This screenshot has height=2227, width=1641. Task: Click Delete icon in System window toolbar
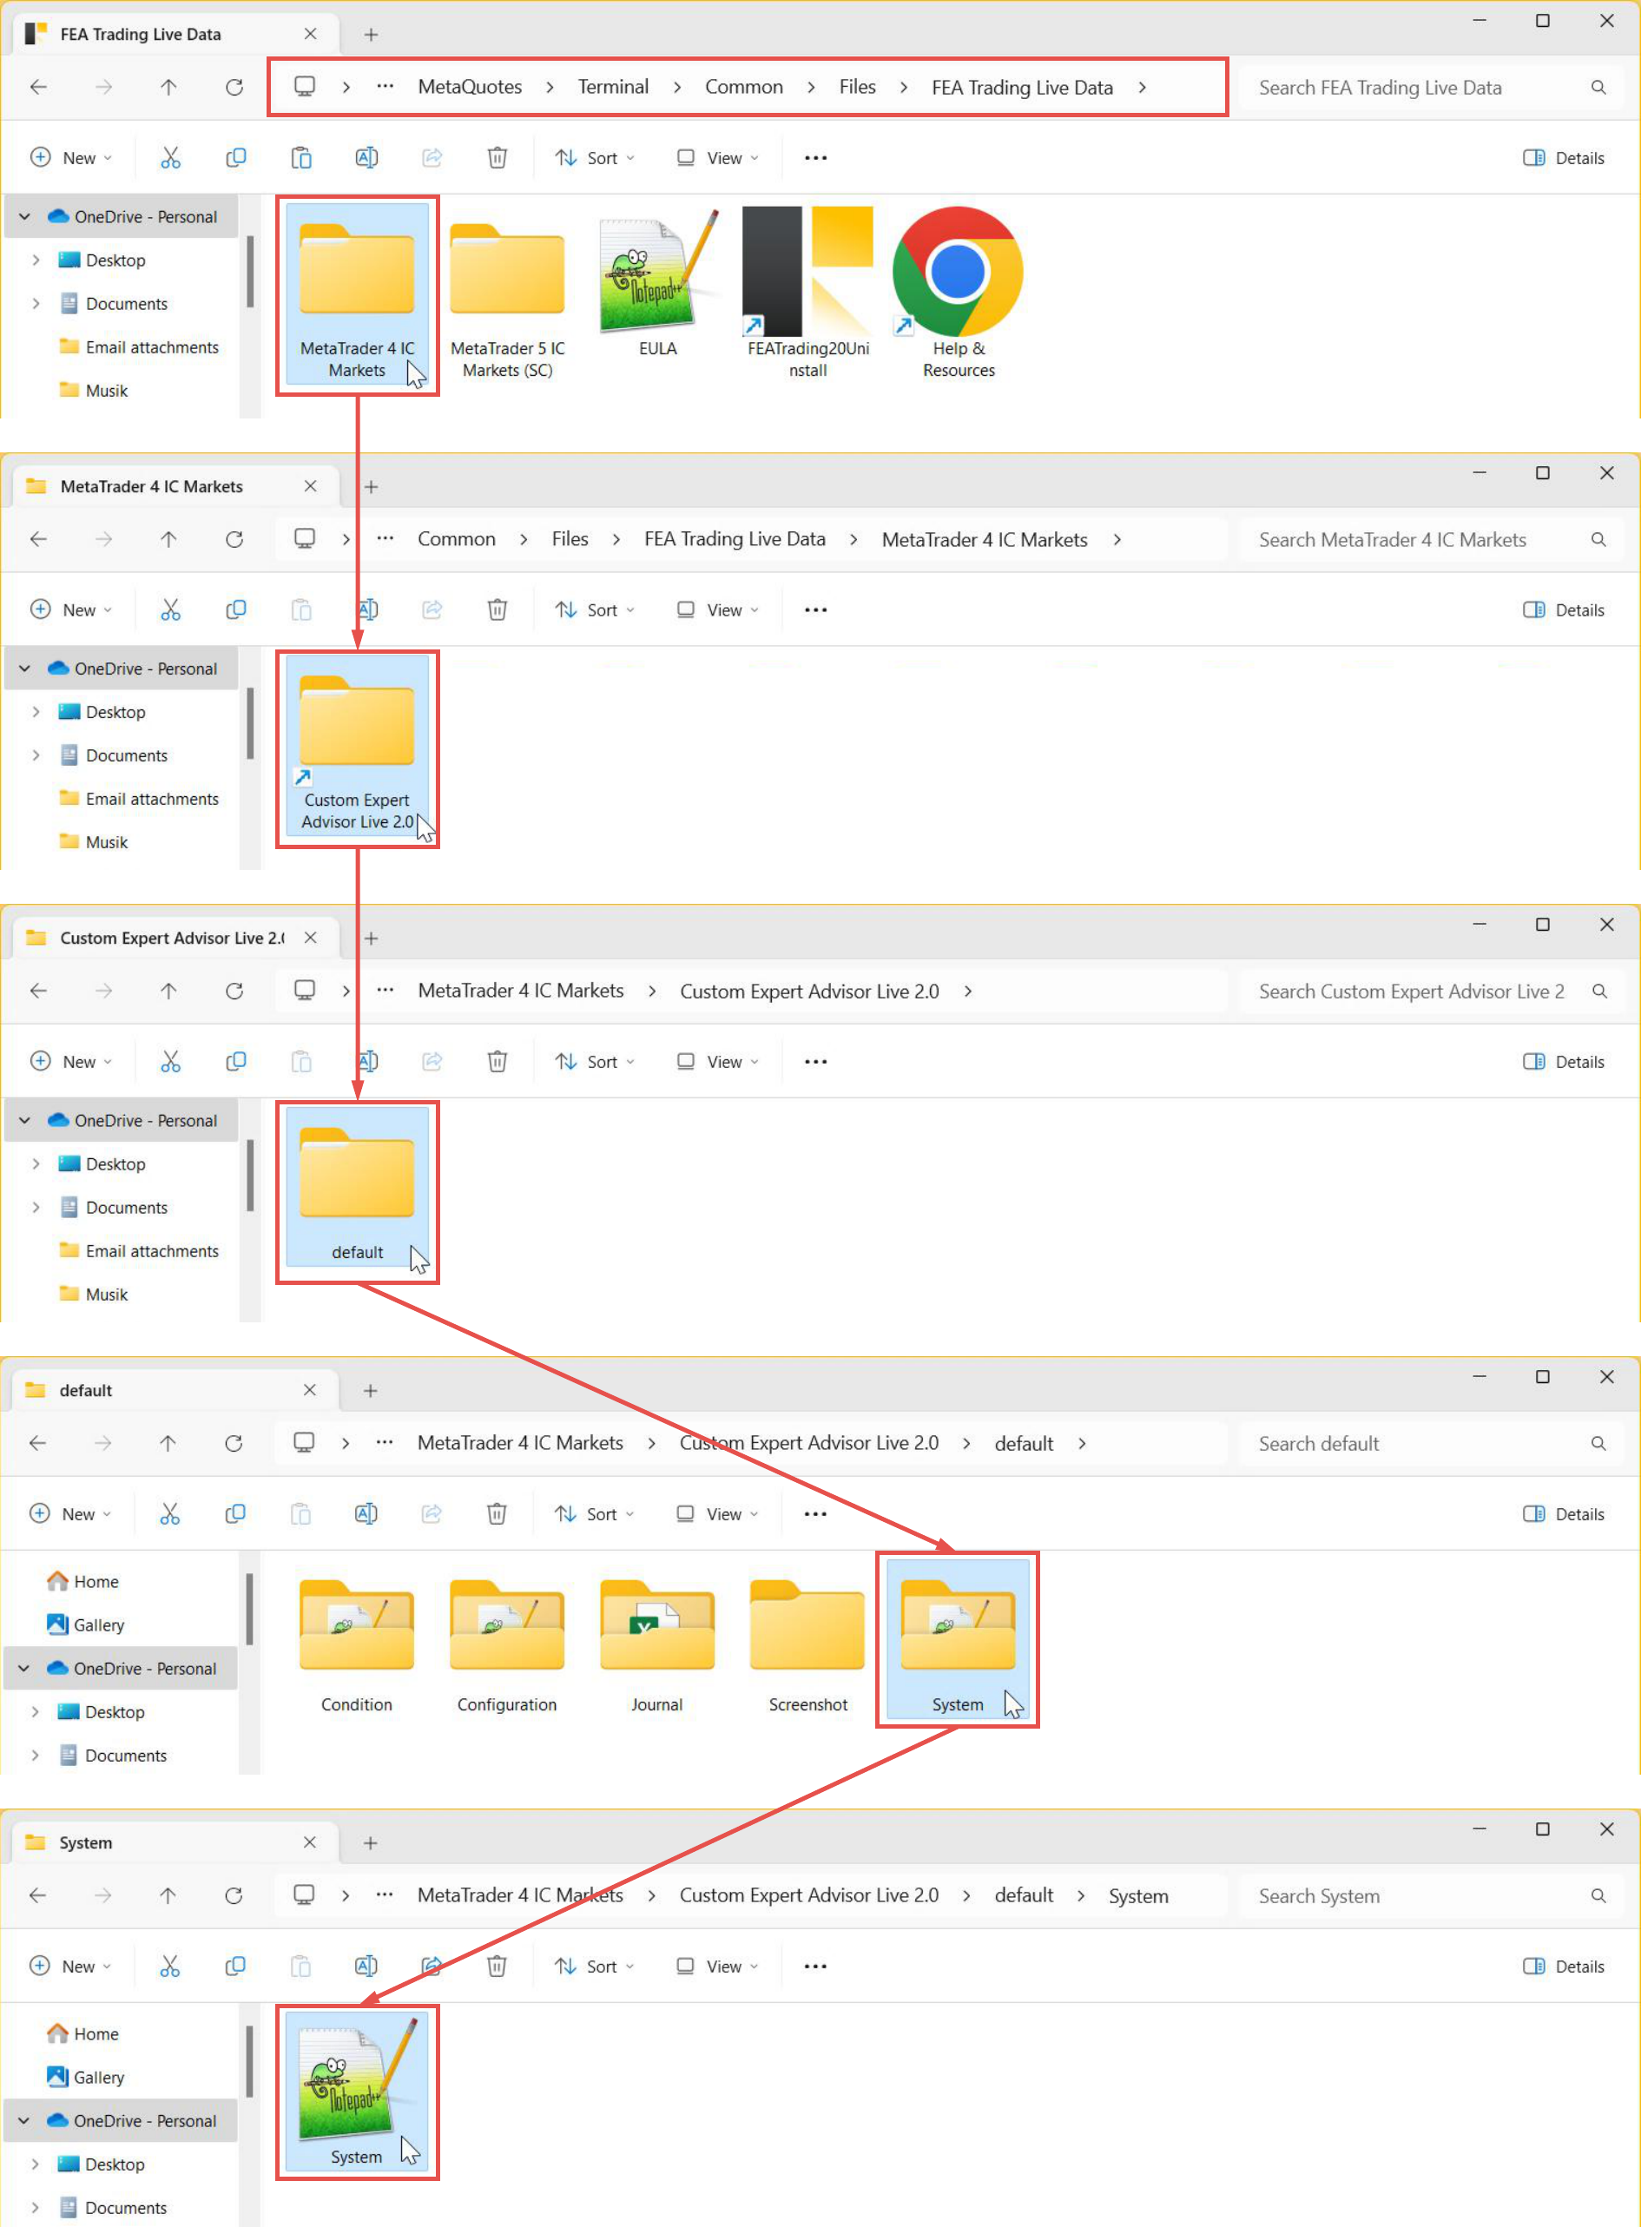pos(497,1967)
